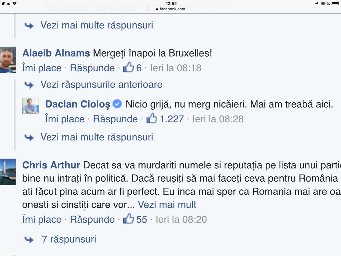Click the reply arrow icon beside '7 răspunsuri'

(29, 239)
